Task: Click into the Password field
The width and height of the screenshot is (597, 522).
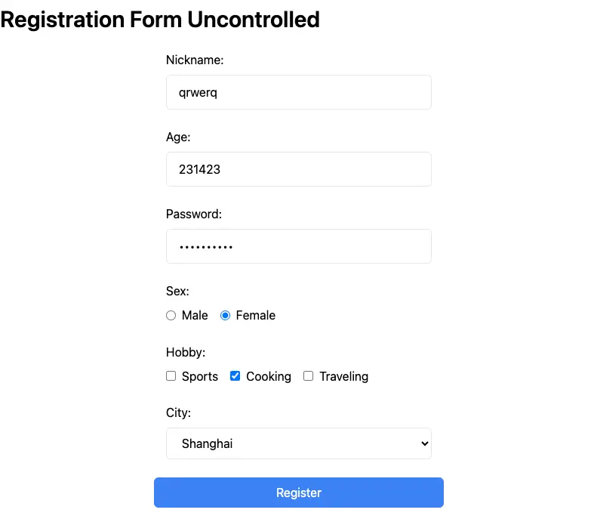Action: point(298,246)
